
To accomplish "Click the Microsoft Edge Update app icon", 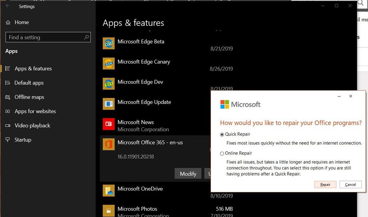I will coord(109,104).
